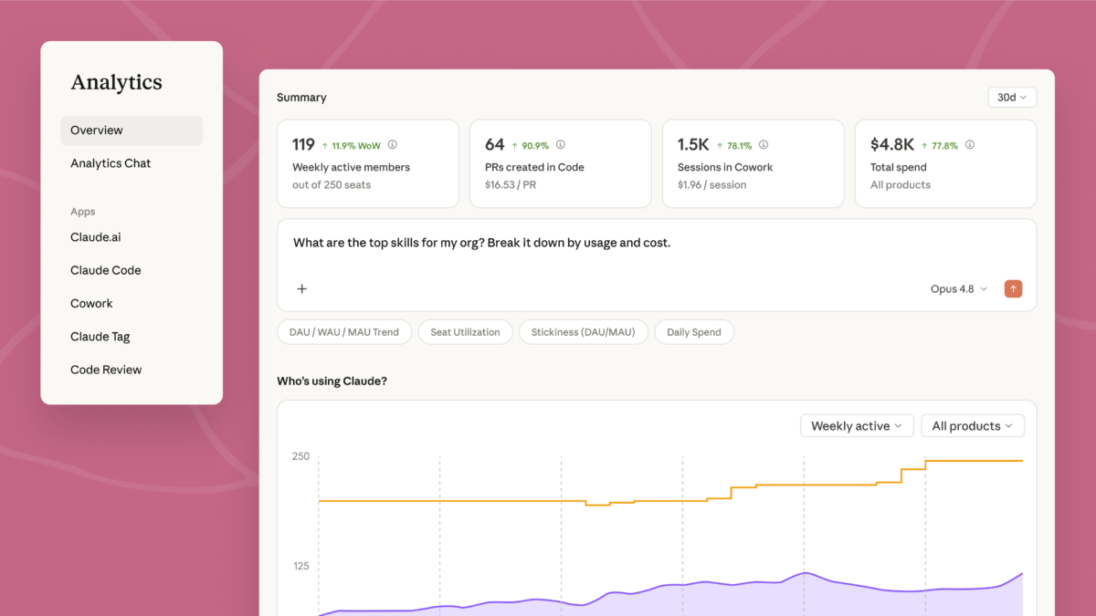1096x616 pixels.
Task: Click info icon beside 78.1% sessions
Action: [764, 144]
